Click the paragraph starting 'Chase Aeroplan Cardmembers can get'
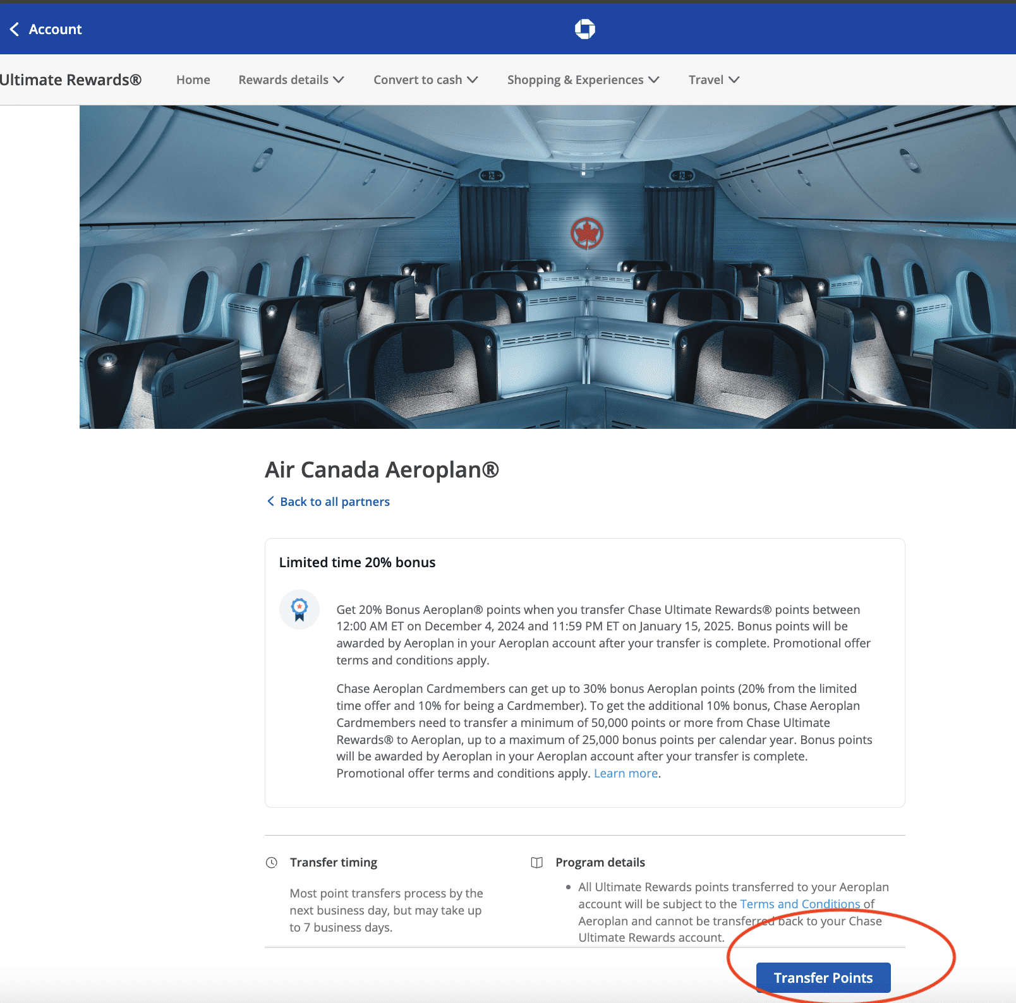Screen dimensions: 1016x1003 [x=605, y=731]
